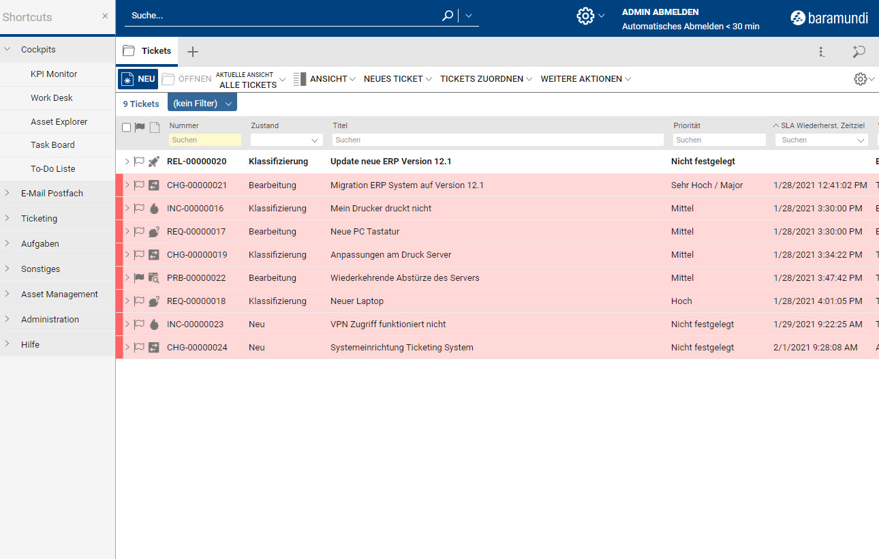Open KPI Monitor in the sidebar

pos(54,74)
